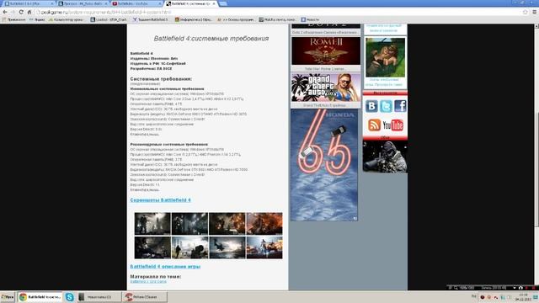
Task: Reload the page with the refresh icon
Action: (x=21, y=12)
